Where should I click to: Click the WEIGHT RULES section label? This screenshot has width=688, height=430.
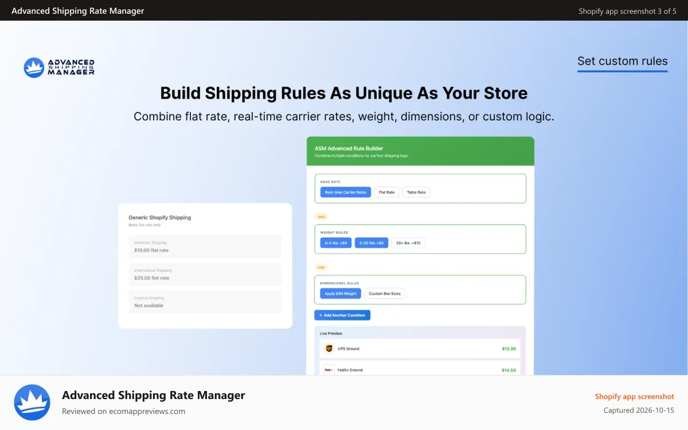[334, 233]
